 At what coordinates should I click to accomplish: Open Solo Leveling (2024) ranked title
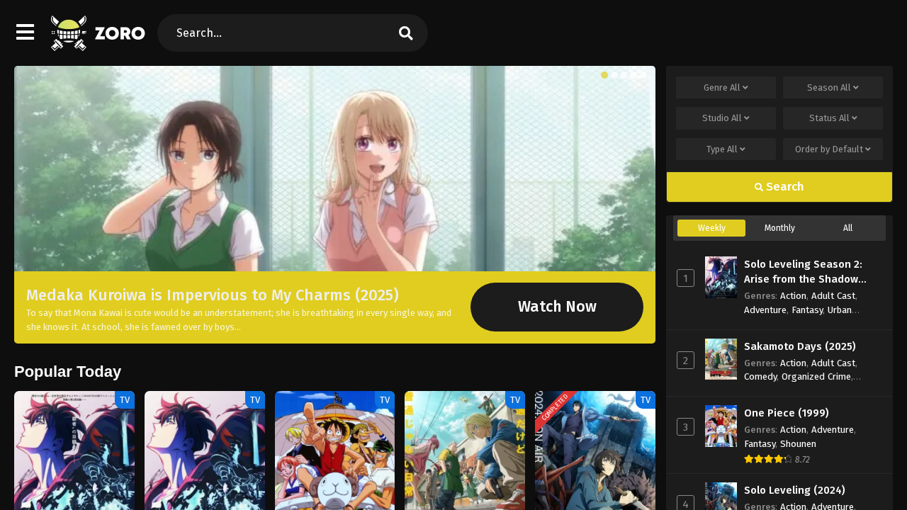click(794, 490)
